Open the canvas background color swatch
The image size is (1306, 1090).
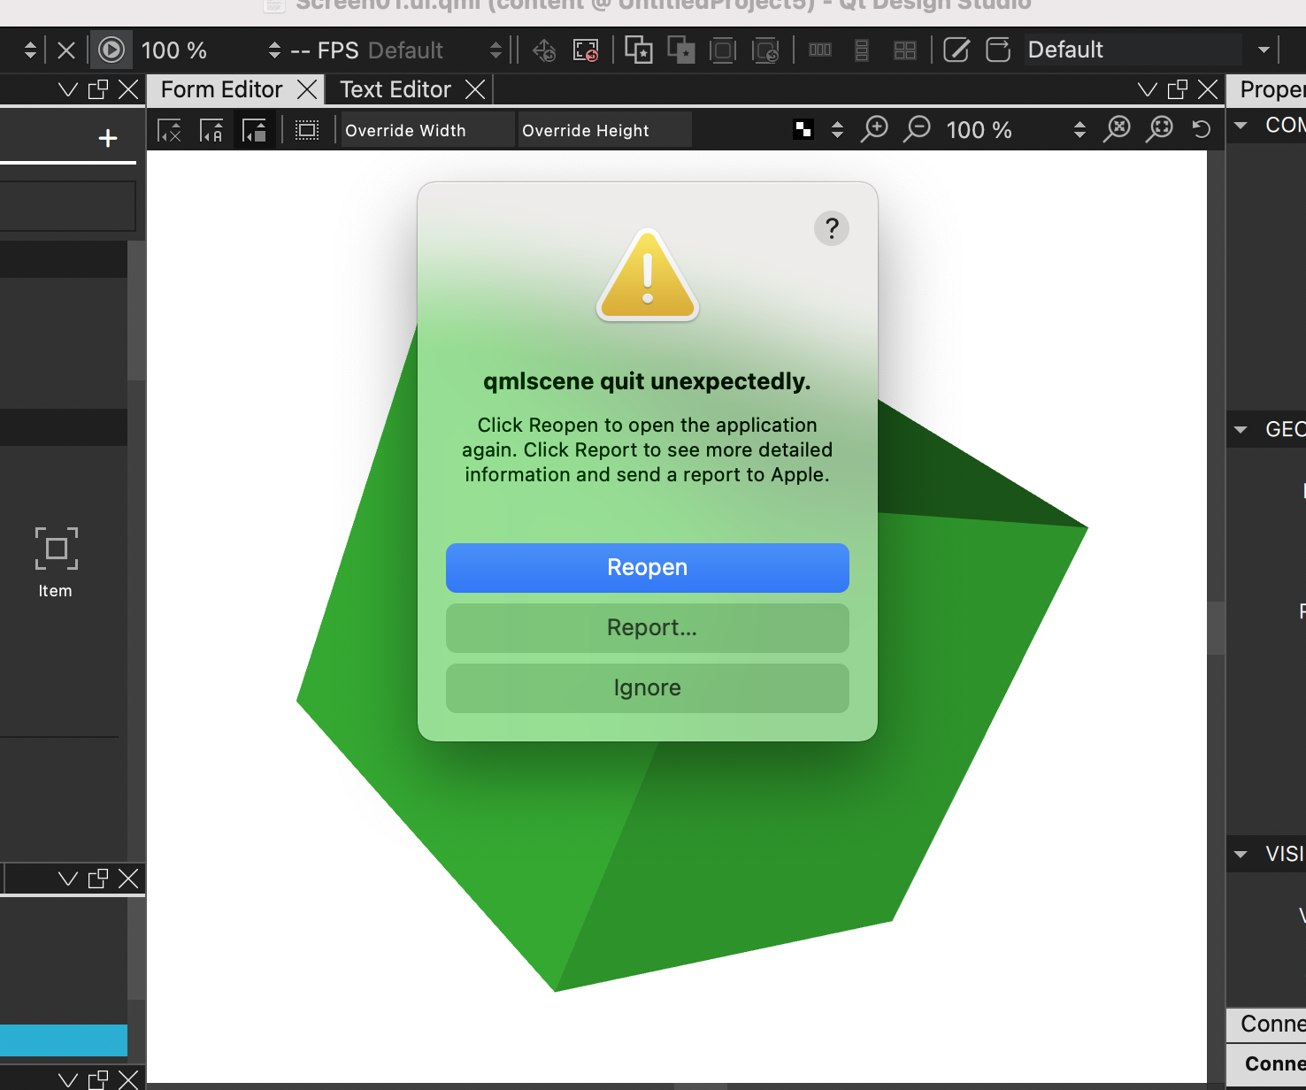click(803, 130)
